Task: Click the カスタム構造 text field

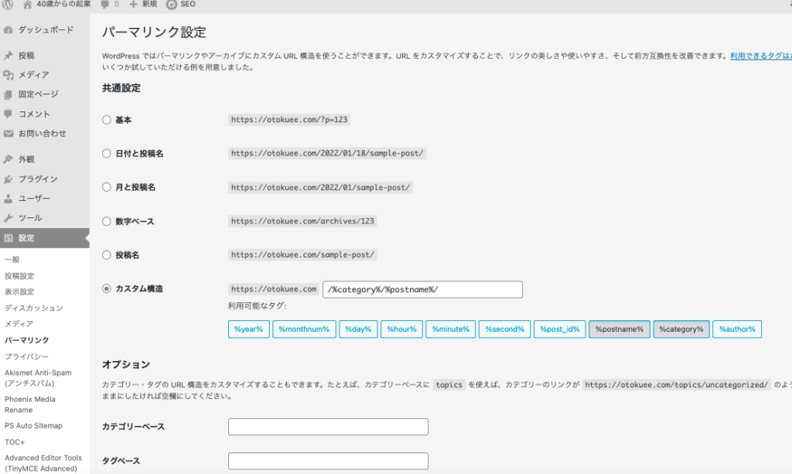Action: [x=422, y=289]
